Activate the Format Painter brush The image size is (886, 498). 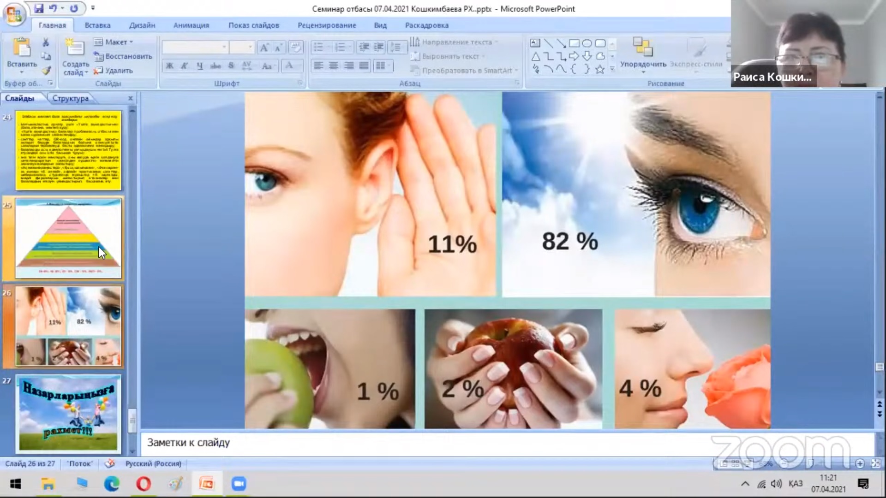tap(46, 71)
